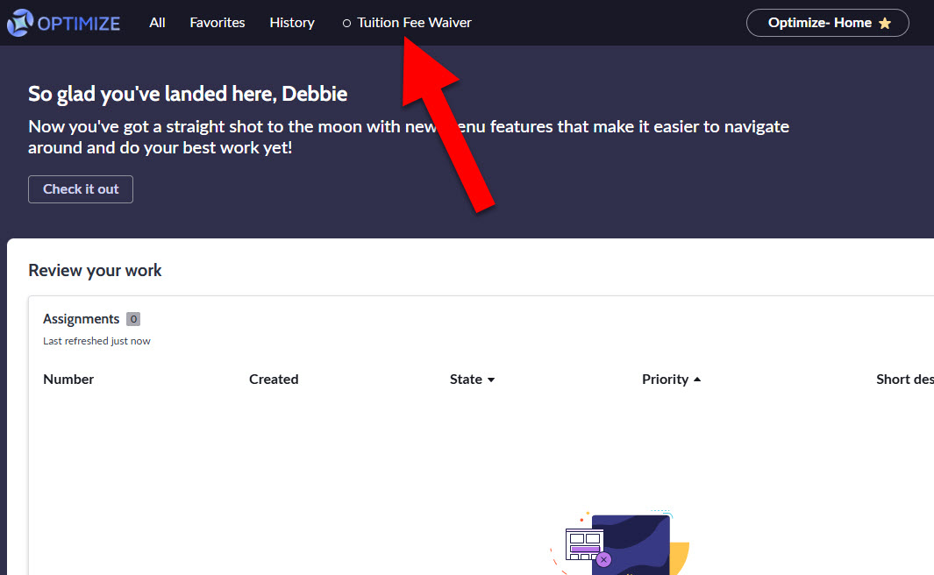This screenshot has width=934, height=575.
Task: Expand the State column dropdown arrow
Action: tap(491, 380)
